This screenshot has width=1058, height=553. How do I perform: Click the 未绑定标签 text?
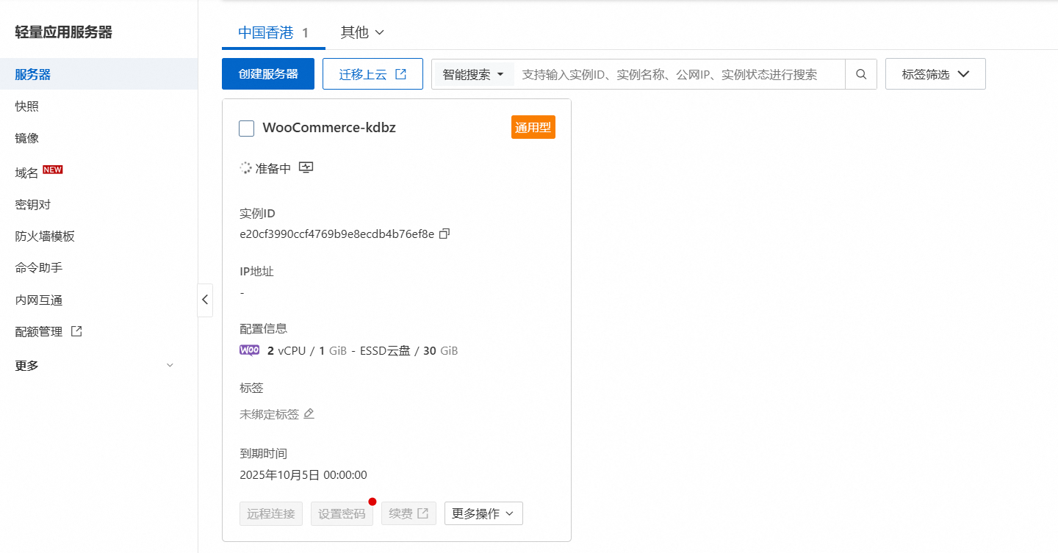click(270, 414)
